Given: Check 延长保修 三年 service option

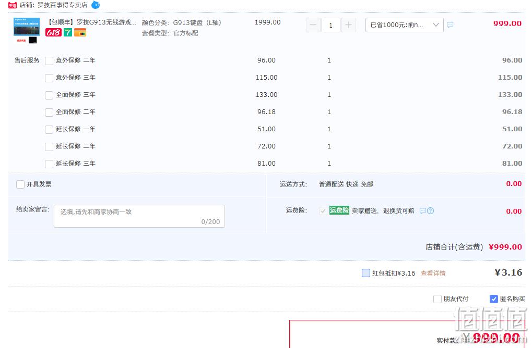Looking at the screenshot, I should pos(49,164).
